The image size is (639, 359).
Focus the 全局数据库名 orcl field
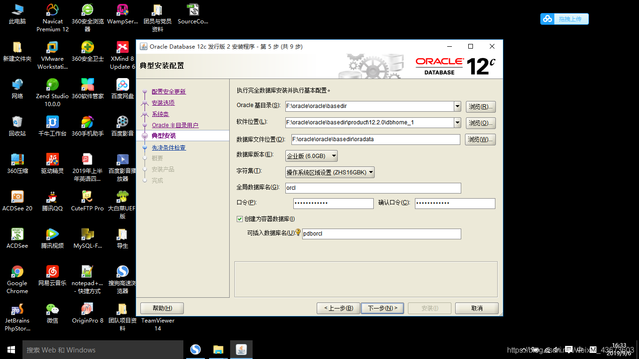(373, 188)
